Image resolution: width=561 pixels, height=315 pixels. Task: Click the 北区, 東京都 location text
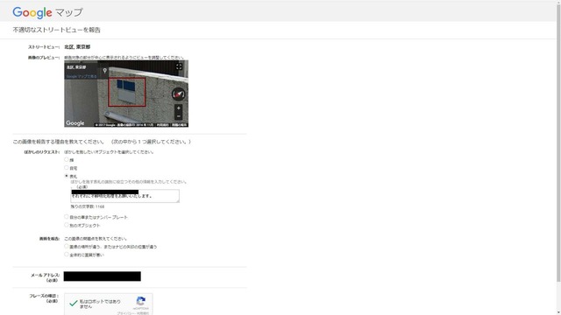[77, 46]
